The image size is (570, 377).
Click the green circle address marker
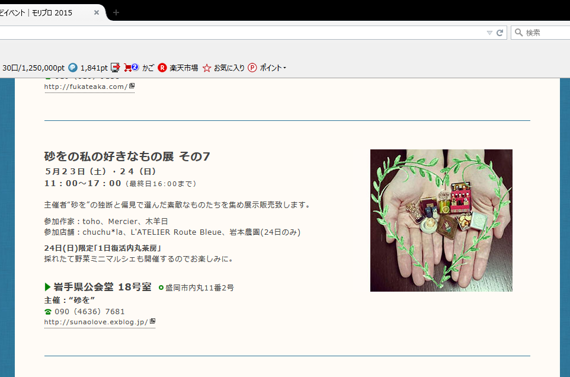coord(161,287)
